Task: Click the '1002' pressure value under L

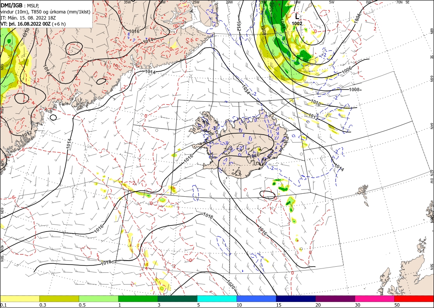Action: click(x=297, y=24)
